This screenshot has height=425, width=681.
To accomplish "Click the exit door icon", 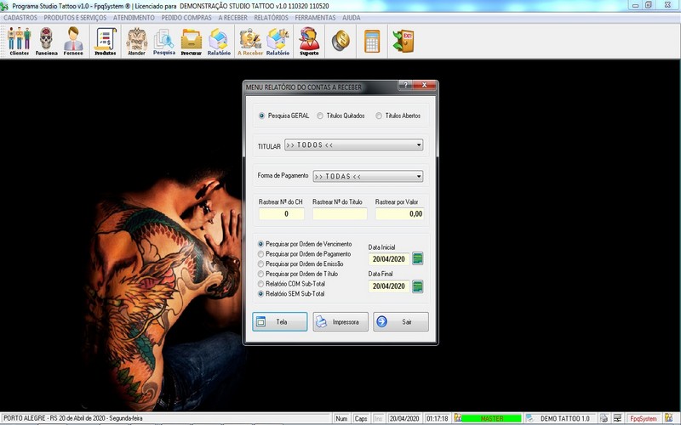I will tap(403, 40).
